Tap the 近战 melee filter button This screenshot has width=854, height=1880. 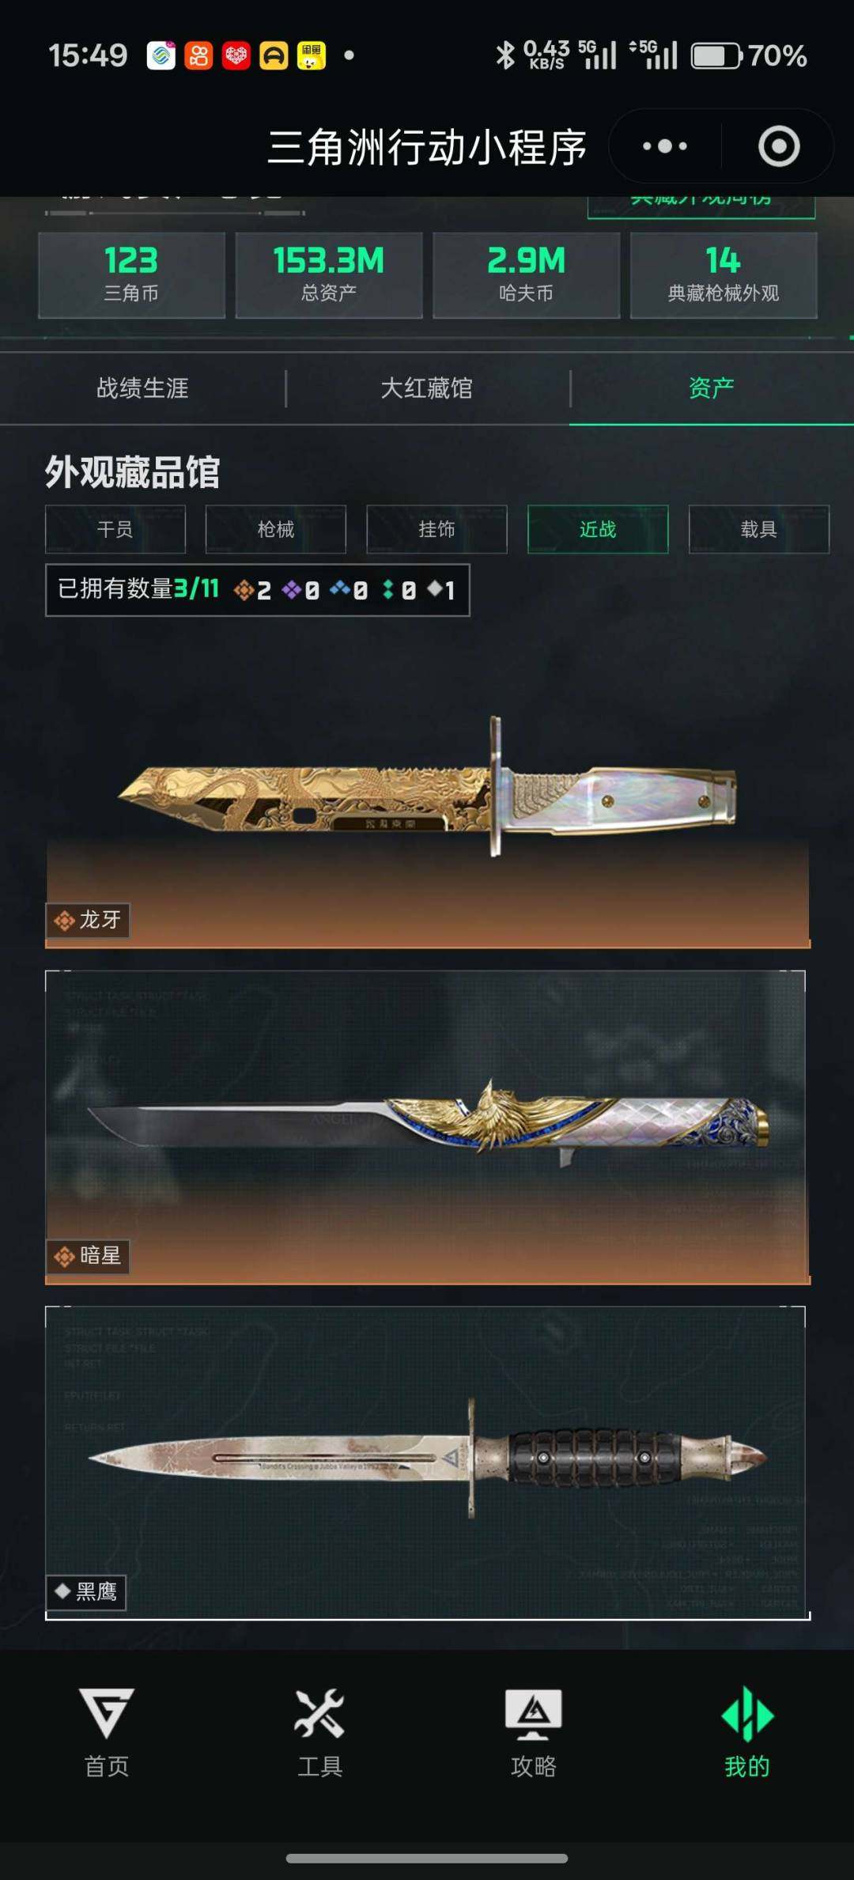(x=598, y=529)
